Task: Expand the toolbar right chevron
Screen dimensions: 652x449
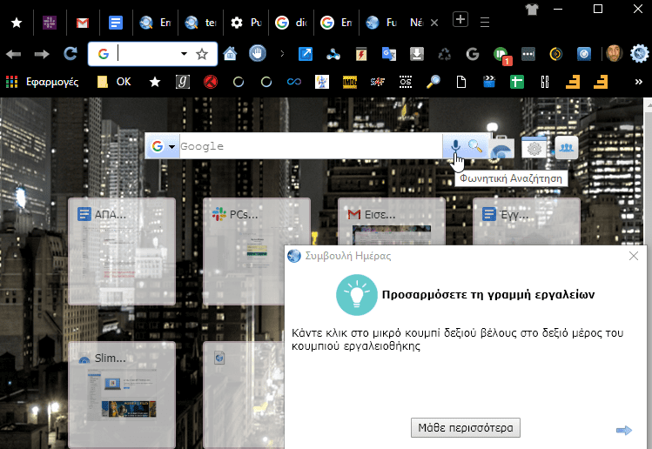Action: tap(282, 54)
